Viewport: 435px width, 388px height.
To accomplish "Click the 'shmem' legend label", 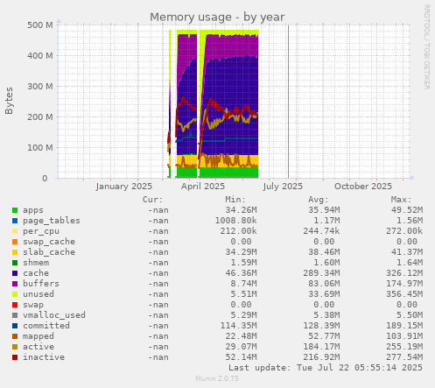I will [x=36, y=263].
